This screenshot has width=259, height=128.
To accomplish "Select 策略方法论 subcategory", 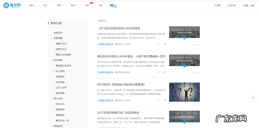I will [61, 44].
